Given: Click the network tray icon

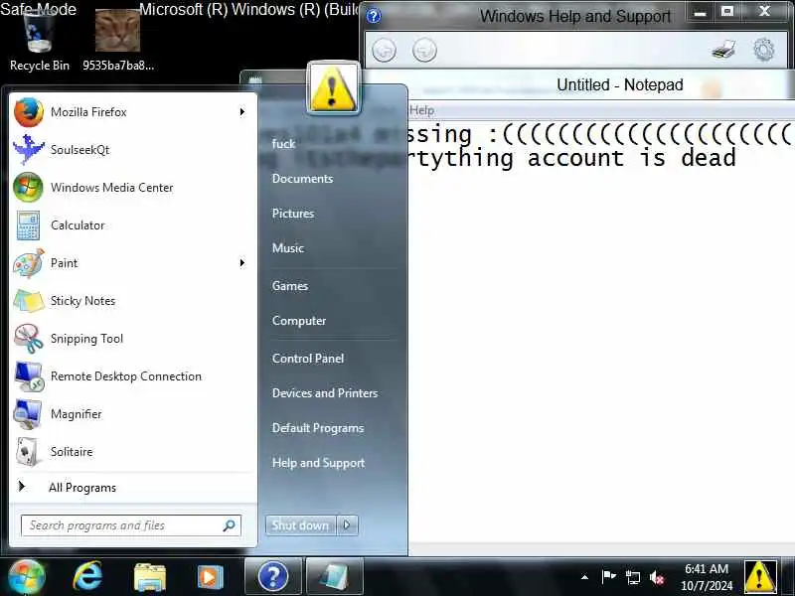Looking at the screenshot, I should (x=632, y=577).
